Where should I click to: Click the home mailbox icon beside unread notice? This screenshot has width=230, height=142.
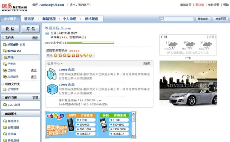click(x=47, y=33)
